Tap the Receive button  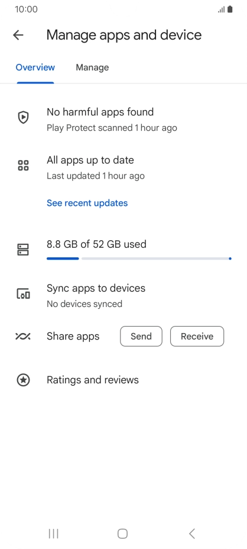197,337
